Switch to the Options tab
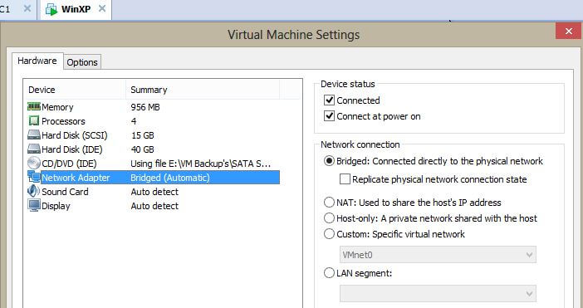583x308 pixels. pyautogui.click(x=82, y=62)
